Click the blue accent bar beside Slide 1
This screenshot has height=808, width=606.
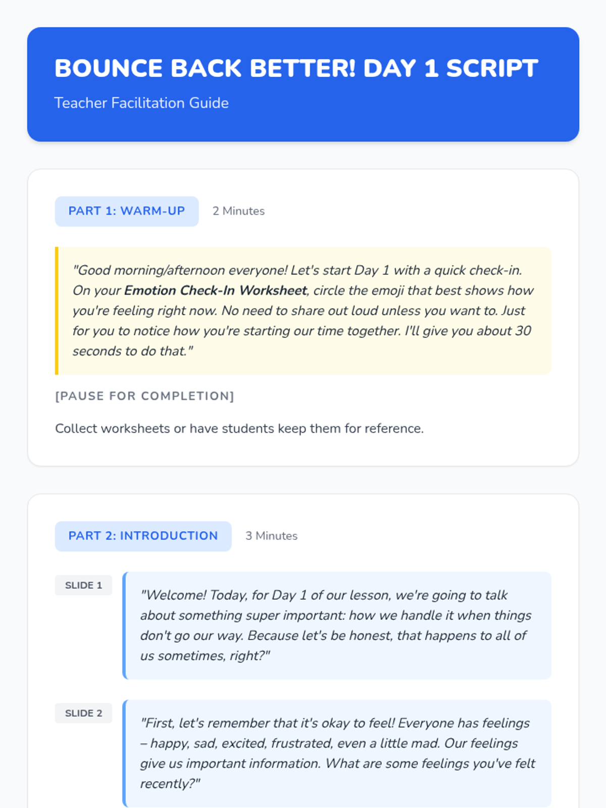pyautogui.click(x=124, y=625)
